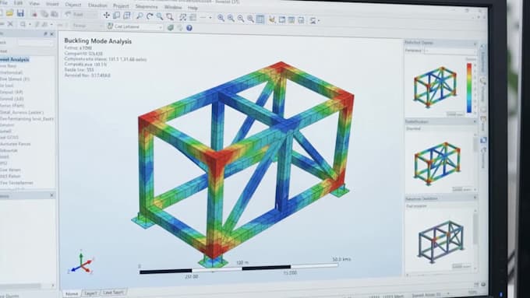Click the highlighted table grid toolbar icon
Image resolution: width=530 pixels, height=298 pixels.
260,19
